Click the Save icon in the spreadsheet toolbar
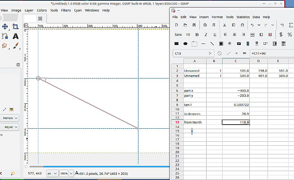This screenshot has height=180, width=294. click(194, 25)
